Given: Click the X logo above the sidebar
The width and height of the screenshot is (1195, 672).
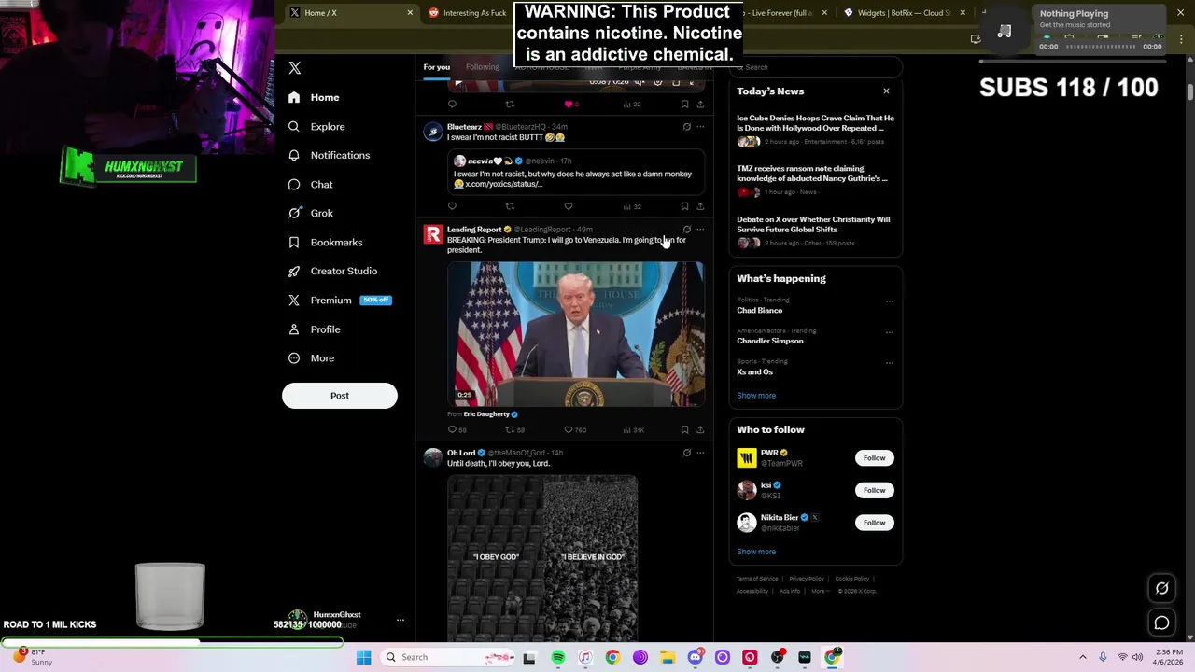Looking at the screenshot, I should pyautogui.click(x=295, y=68).
